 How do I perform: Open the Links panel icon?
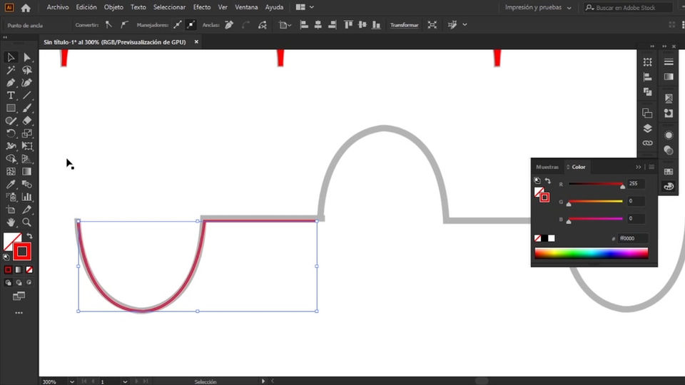pos(647,143)
